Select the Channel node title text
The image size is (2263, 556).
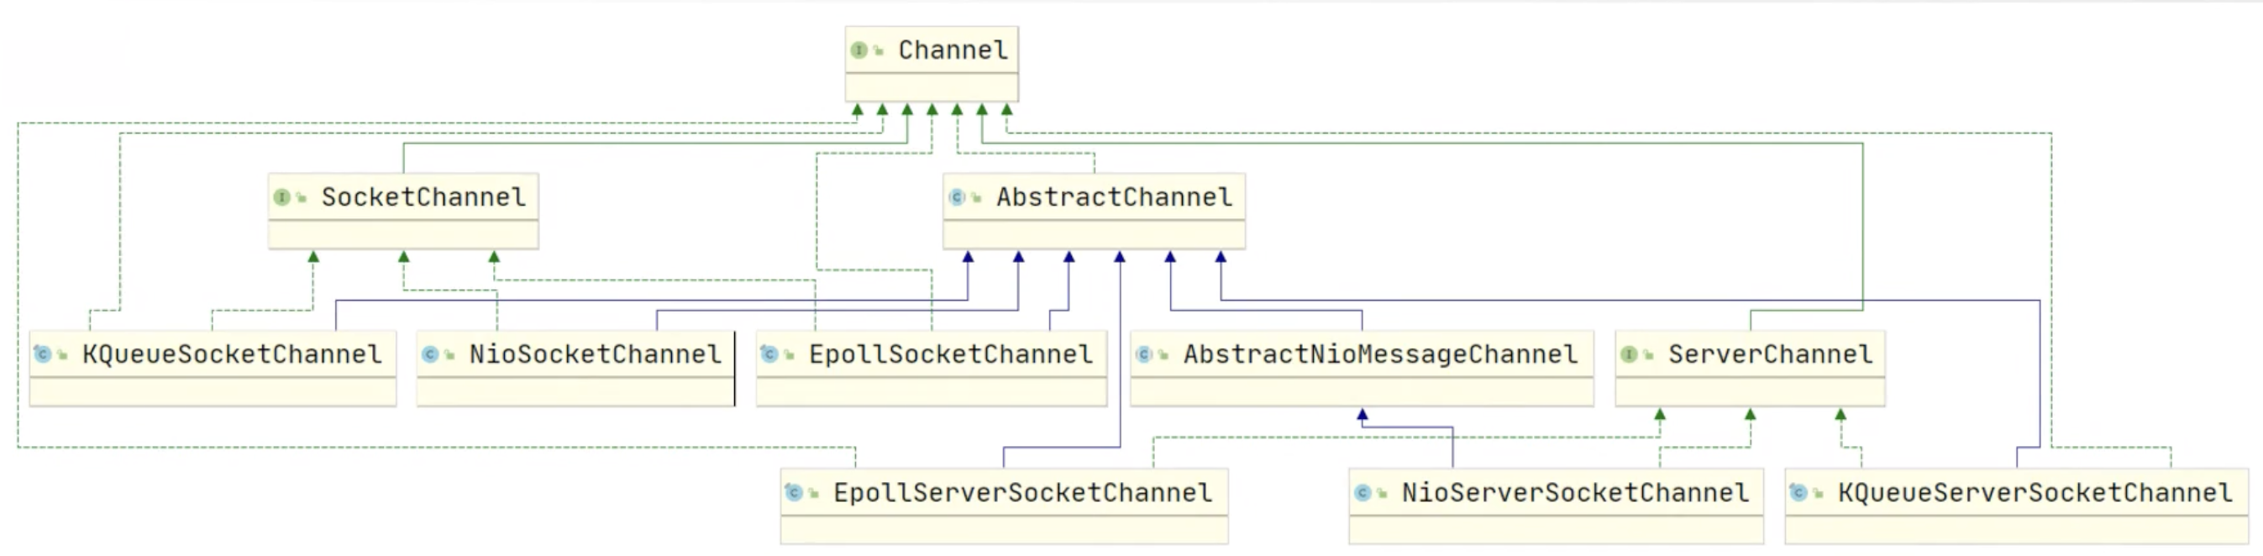953,50
